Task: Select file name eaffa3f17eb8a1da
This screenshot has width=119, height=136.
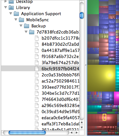Action: pyautogui.click(x=60, y=124)
